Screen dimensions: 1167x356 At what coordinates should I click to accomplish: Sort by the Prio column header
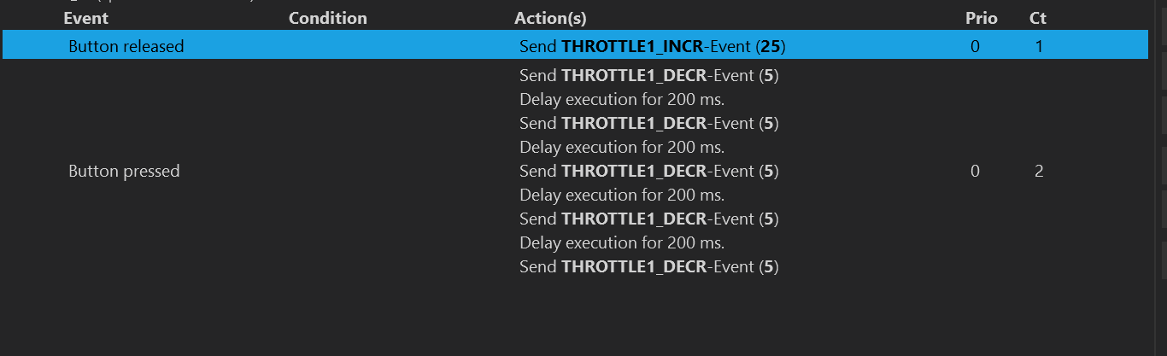click(x=981, y=18)
